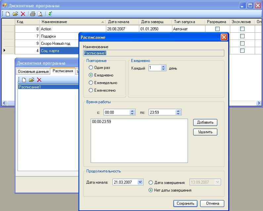Choose the Еженедельно repeat option
Image resolution: width=263 pixels, height=211 pixels.
(91, 83)
